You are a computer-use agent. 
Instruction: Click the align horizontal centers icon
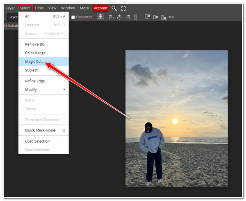point(120,17)
